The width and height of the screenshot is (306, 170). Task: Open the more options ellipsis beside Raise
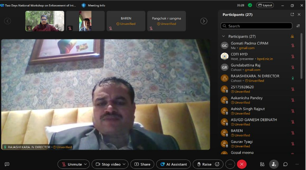(230, 164)
